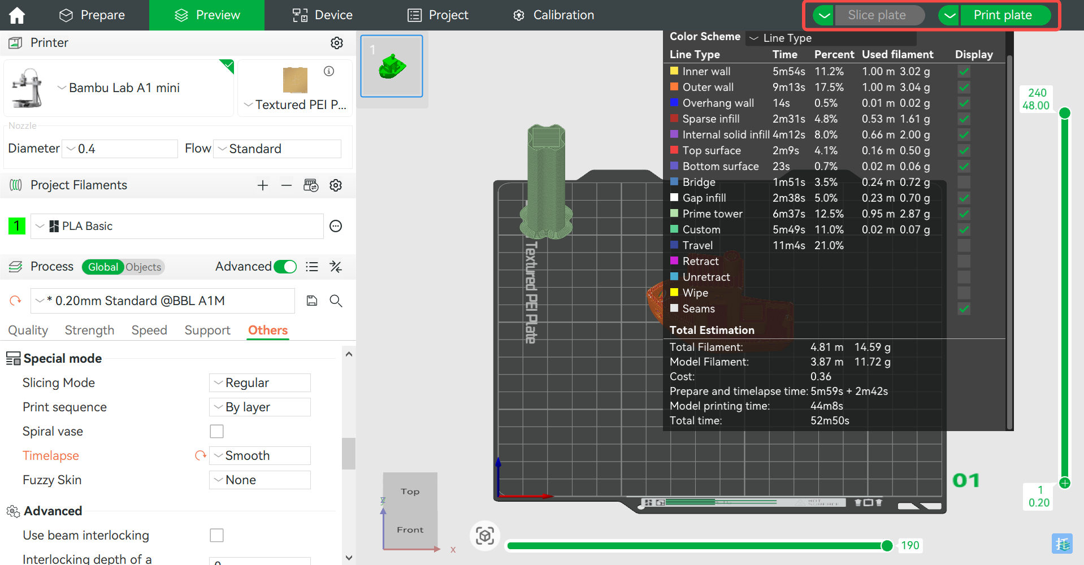
Task: Open PLA Basic filament dropdown
Action: (177, 227)
